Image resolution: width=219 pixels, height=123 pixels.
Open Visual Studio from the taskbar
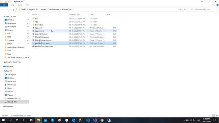(95, 120)
